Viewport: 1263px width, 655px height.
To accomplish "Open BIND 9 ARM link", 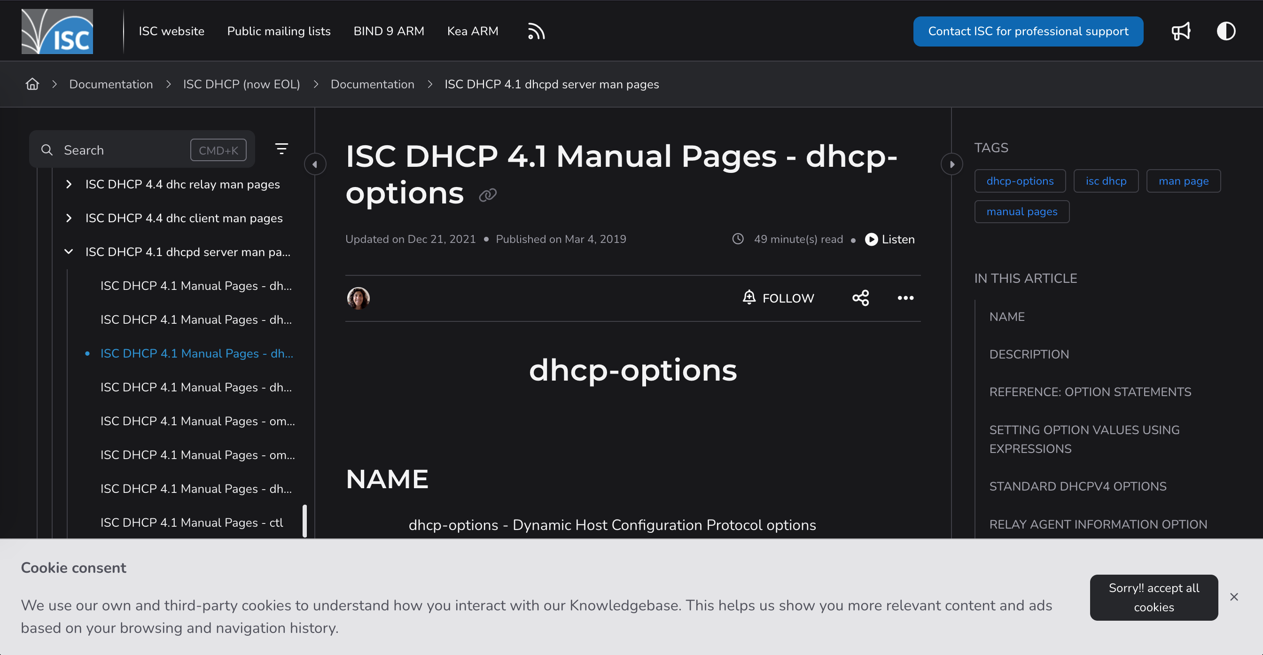I will [389, 31].
